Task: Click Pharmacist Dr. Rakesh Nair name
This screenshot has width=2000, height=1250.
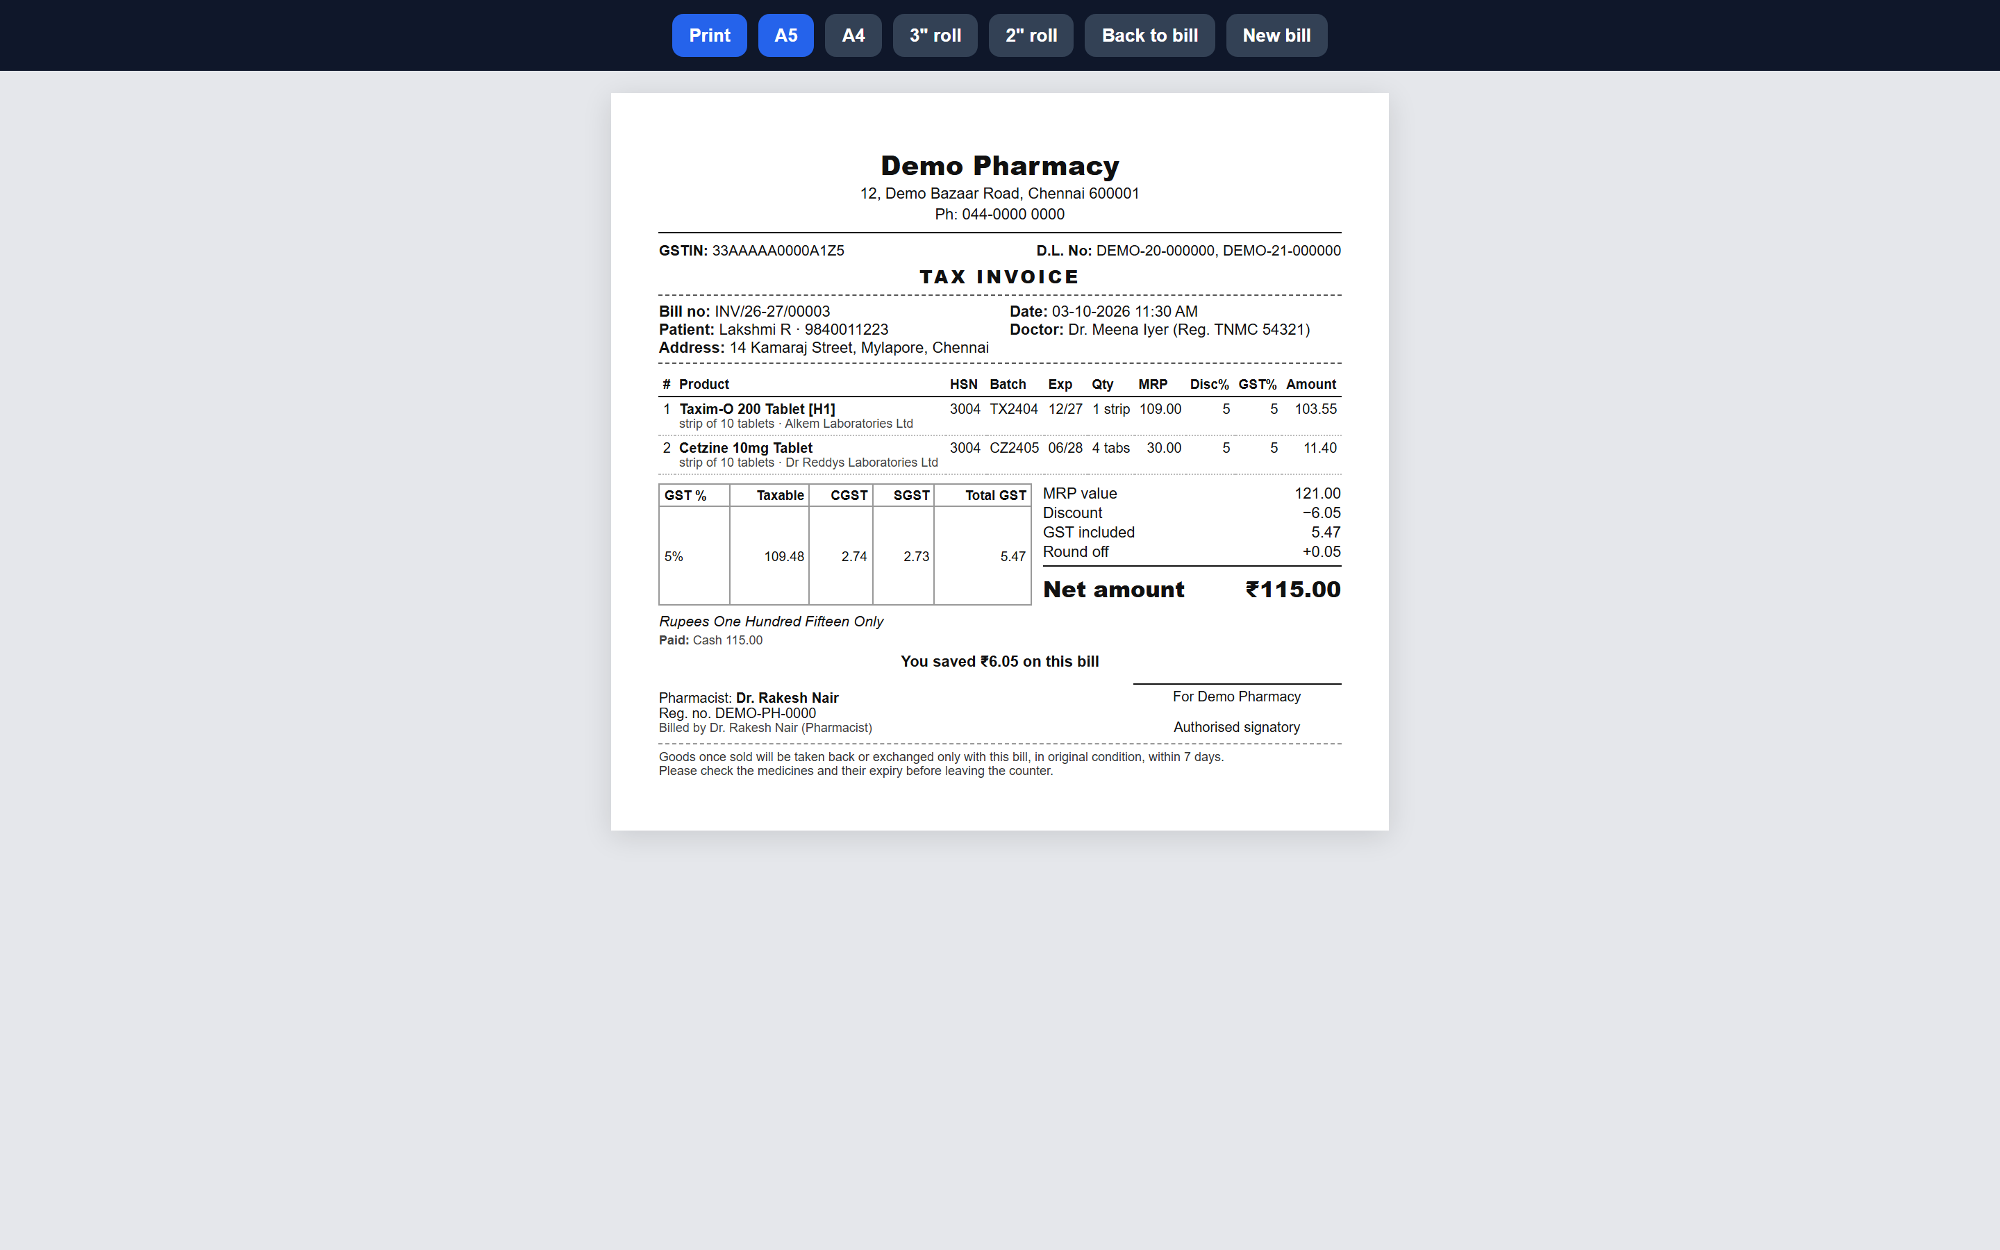Action: point(787,698)
